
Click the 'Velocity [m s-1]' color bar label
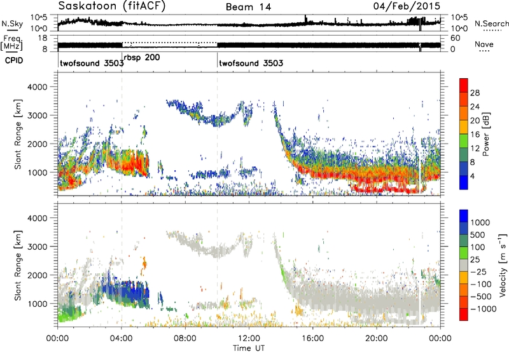coord(503,265)
